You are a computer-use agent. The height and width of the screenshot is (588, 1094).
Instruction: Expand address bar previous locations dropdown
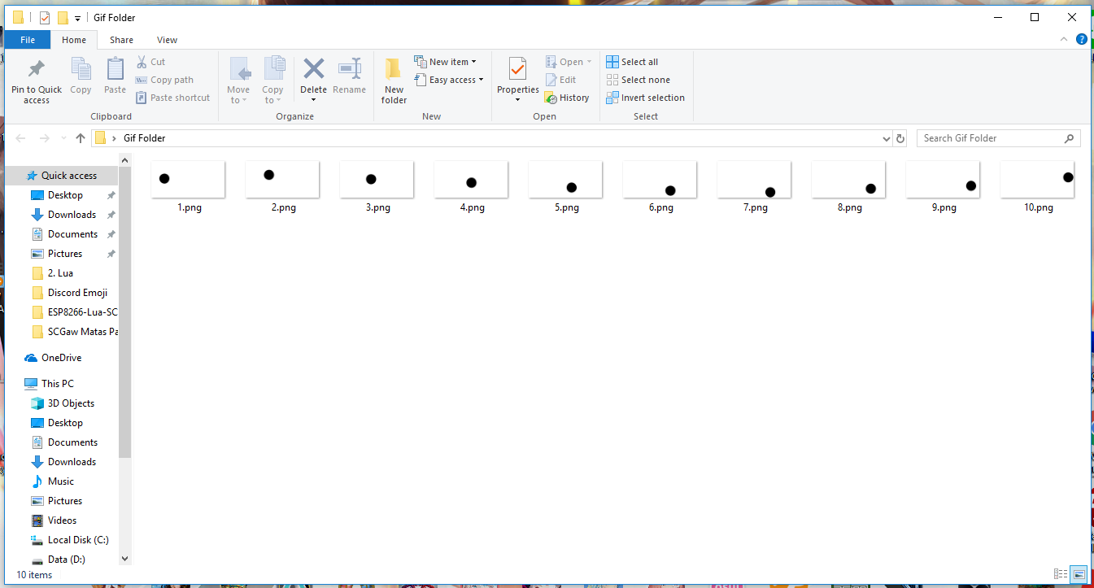(887, 139)
